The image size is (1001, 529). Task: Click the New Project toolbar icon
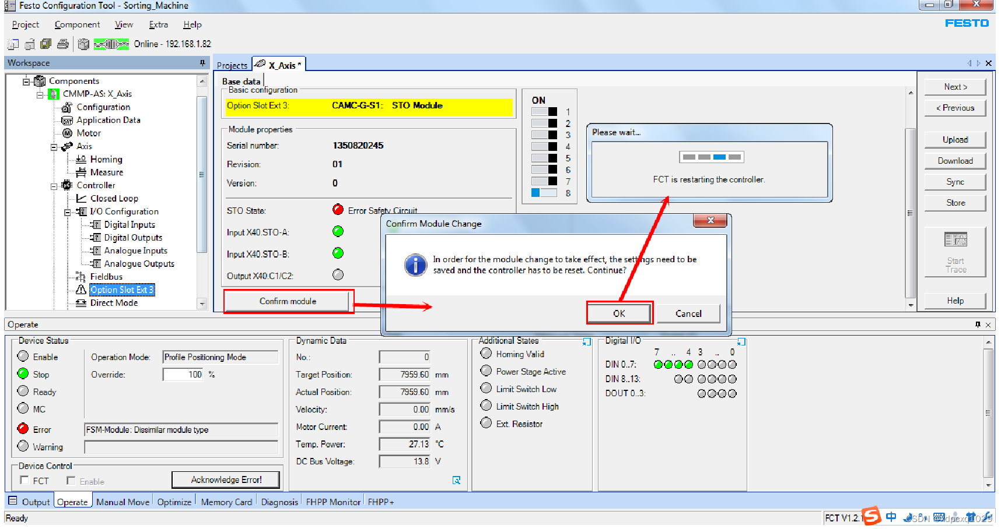(x=13, y=44)
